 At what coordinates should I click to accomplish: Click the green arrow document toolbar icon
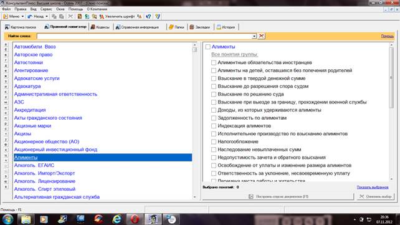pos(87,16)
